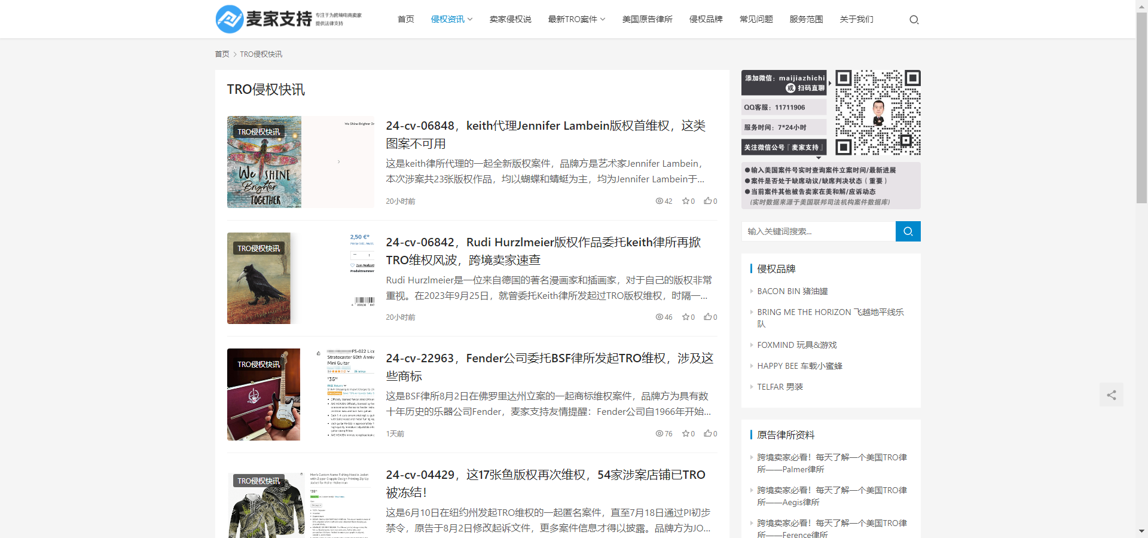Click the 20小时前 timestamp of 24-cv-06848 article
The width and height of the screenshot is (1148, 538).
[x=401, y=201]
